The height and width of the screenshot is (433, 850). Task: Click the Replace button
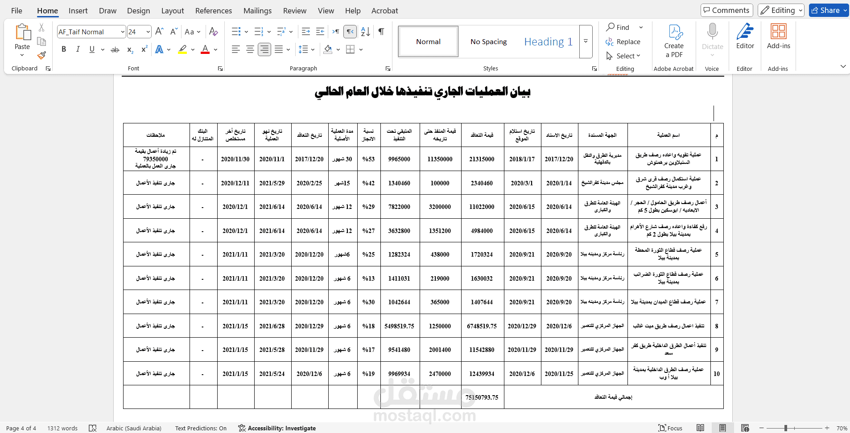point(623,41)
